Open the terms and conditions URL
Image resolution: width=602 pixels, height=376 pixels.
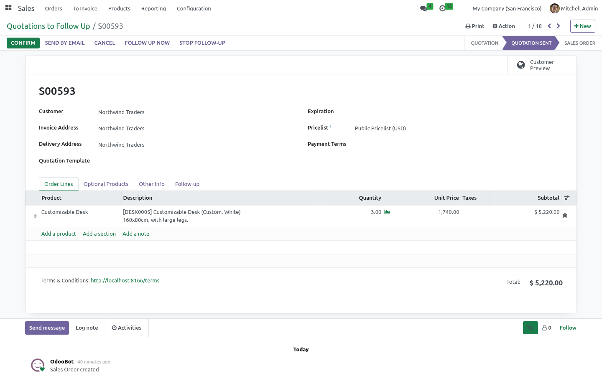pyautogui.click(x=125, y=281)
